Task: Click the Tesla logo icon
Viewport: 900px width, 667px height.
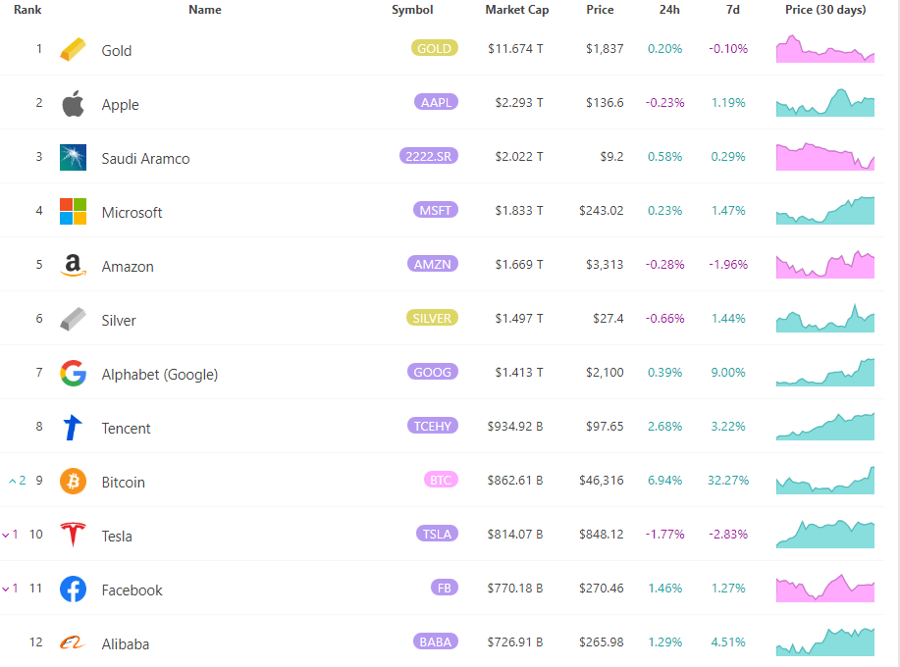Action: (x=73, y=535)
